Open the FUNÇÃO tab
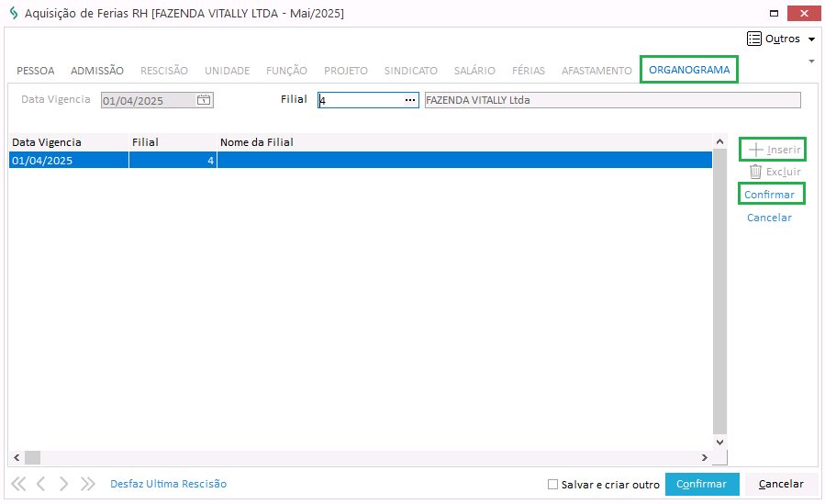 (286, 71)
